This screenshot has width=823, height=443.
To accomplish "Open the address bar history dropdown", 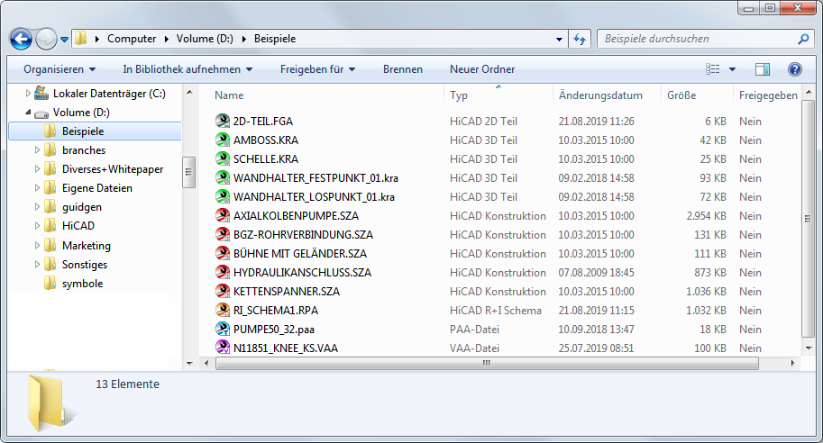I will [x=559, y=40].
